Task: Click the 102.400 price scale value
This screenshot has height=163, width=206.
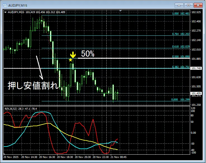Action: coord(196,21)
